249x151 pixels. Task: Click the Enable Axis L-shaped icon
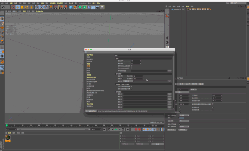2,47
